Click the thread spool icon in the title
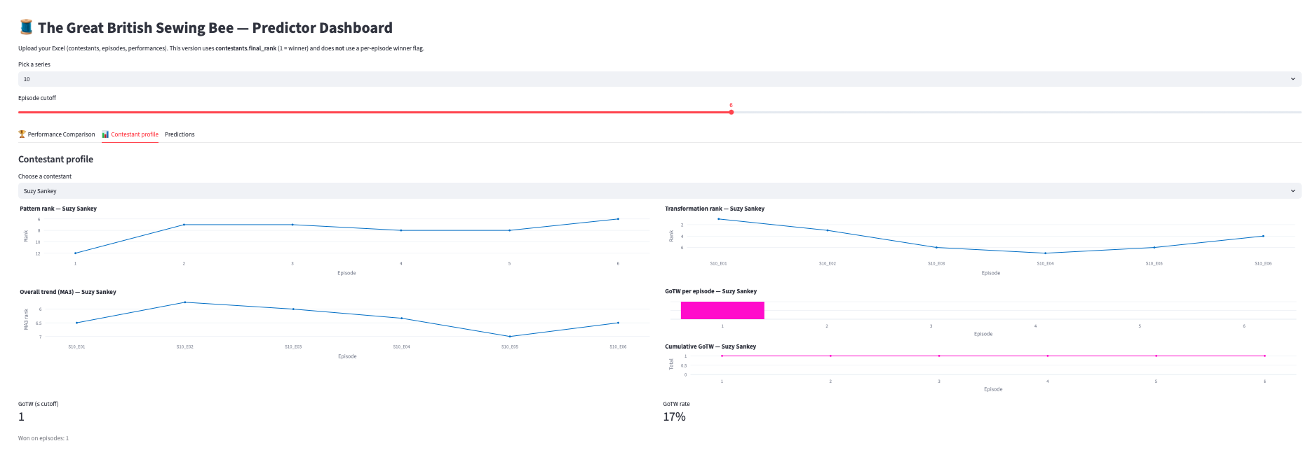The image size is (1315, 462). tap(26, 27)
